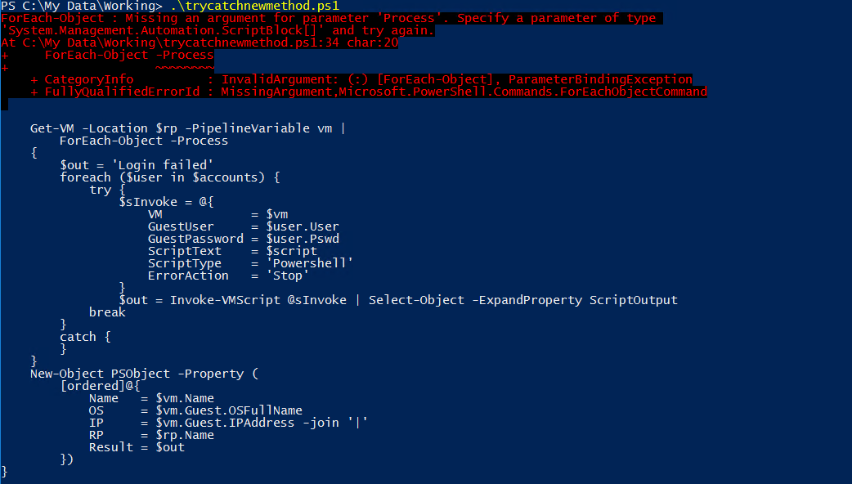Click the FullyQualifiedErrorId error line
Viewport: 852px width, 484px height.
coord(369,92)
